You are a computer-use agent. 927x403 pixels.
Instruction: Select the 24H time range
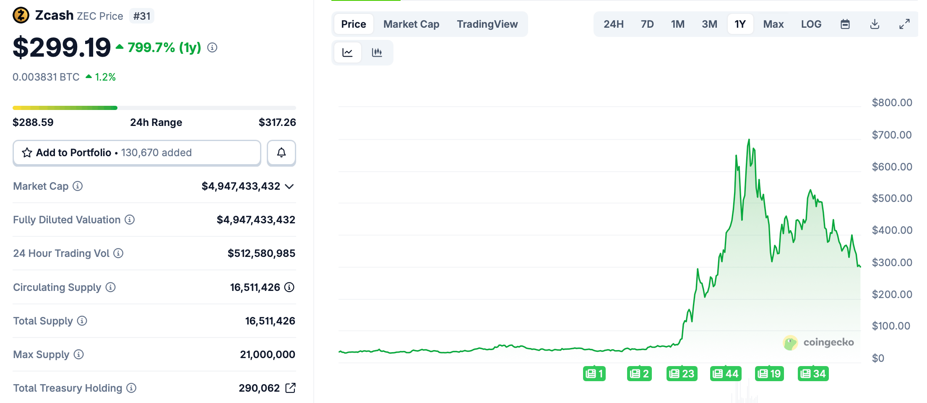click(613, 24)
